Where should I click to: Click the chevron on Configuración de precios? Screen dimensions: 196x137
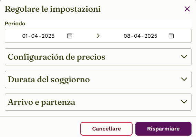[x=184, y=57]
